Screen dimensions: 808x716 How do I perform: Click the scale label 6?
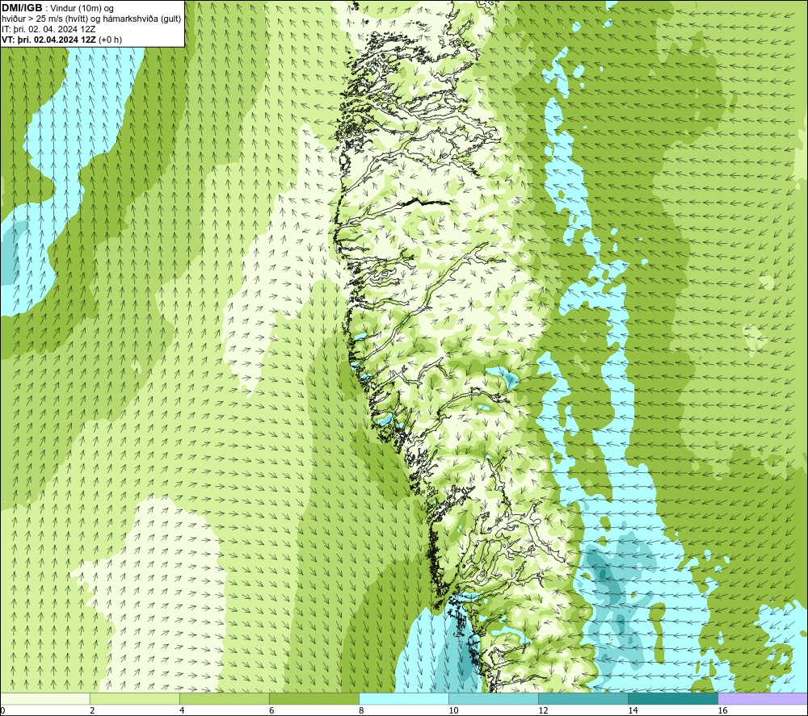(x=271, y=711)
